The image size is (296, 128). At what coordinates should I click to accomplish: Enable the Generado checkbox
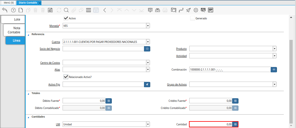[192, 18]
